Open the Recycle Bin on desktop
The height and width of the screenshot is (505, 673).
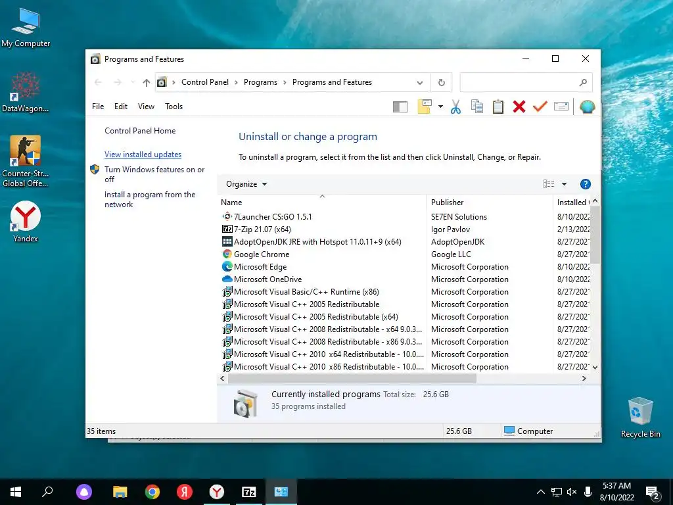point(640,417)
